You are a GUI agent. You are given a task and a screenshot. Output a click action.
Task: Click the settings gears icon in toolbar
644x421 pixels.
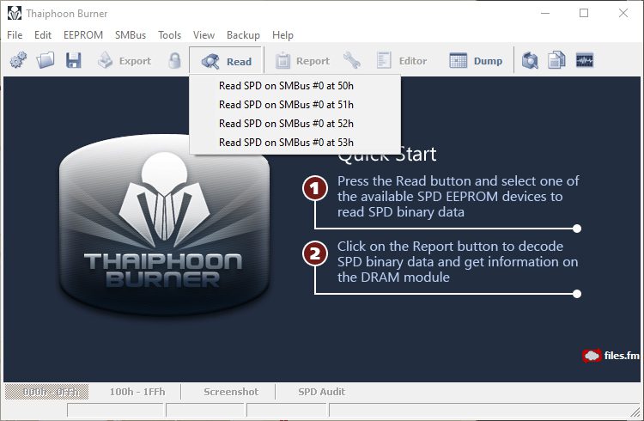(19, 61)
